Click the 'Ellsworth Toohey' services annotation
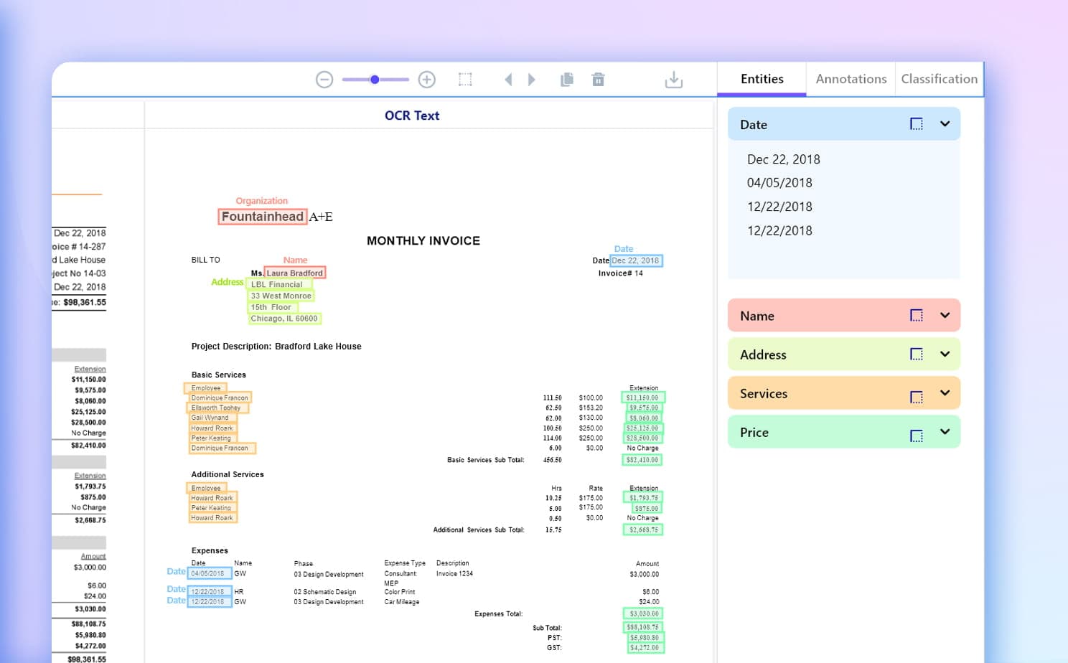This screenshot has width=1068, height=663. click(x=217, y=408)
